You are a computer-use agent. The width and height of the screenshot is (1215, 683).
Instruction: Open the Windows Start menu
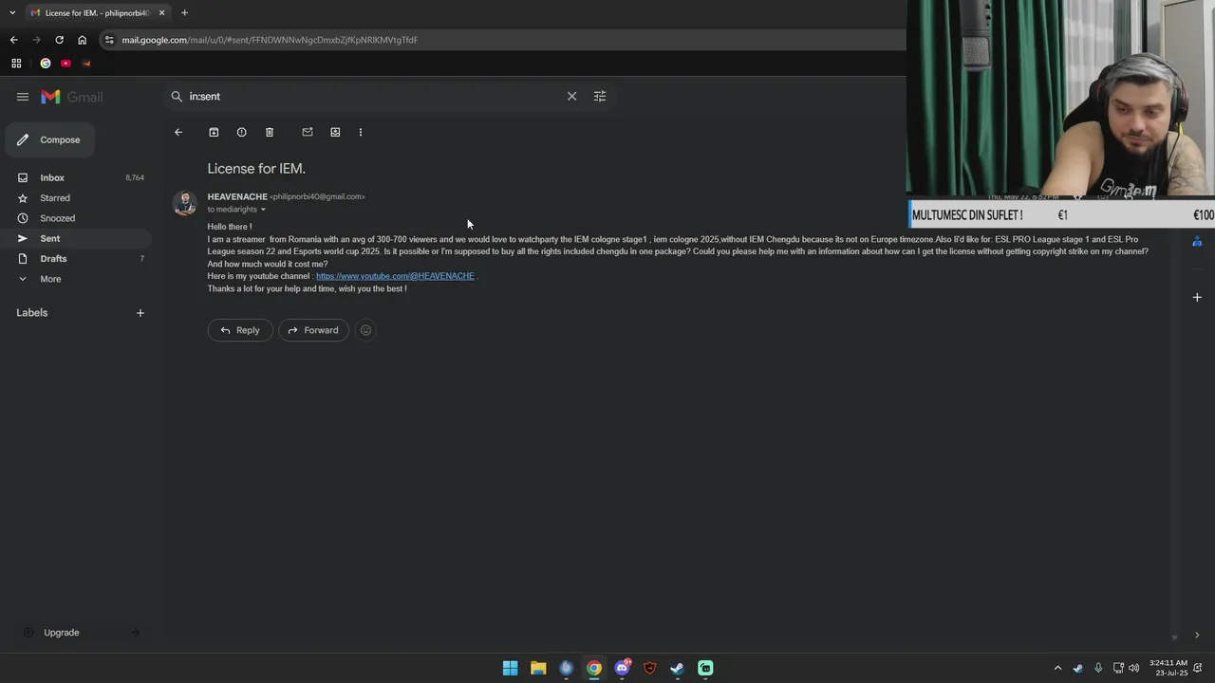tap(510, 668)
